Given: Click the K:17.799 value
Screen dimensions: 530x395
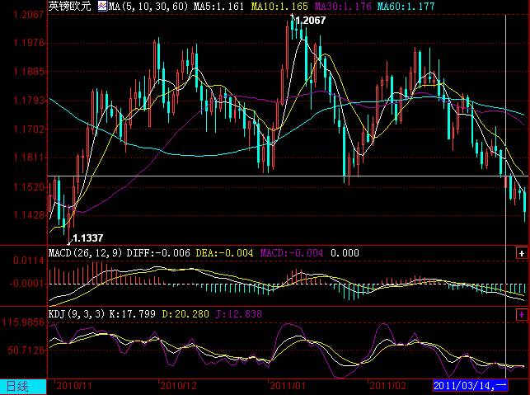Looking at the screenshot, I should [132, 314].
